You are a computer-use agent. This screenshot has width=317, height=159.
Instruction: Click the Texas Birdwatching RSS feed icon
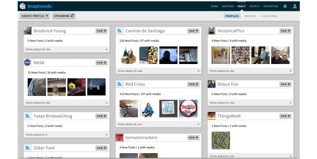pos(27,116)
